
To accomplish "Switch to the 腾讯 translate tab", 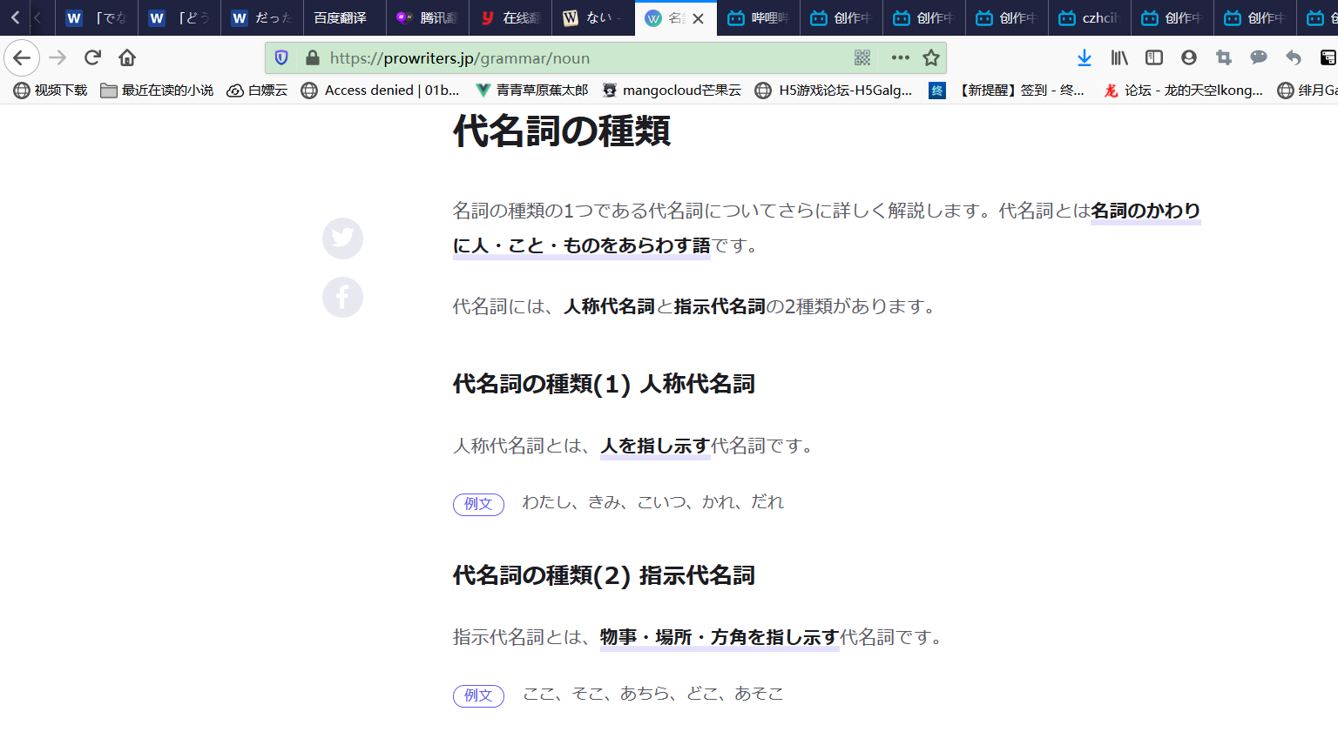I will click(428, 18).
